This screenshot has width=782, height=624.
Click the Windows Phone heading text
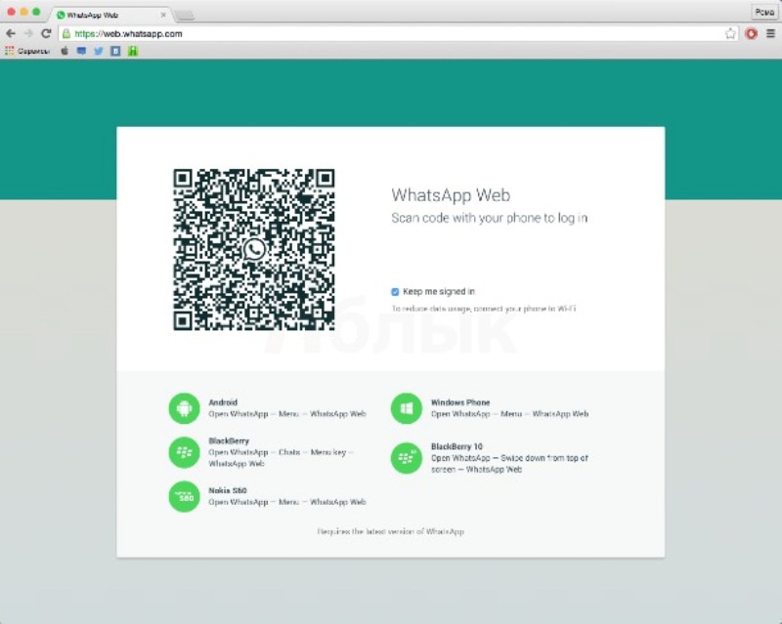coord(460,402)
